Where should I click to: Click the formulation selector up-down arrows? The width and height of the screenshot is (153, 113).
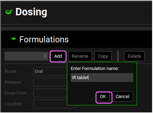click(x=45, y=56)
